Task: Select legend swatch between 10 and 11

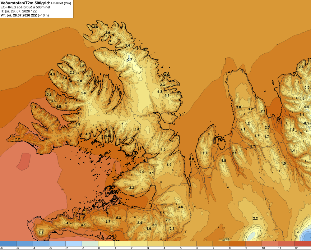Action: tap(270, 244)
